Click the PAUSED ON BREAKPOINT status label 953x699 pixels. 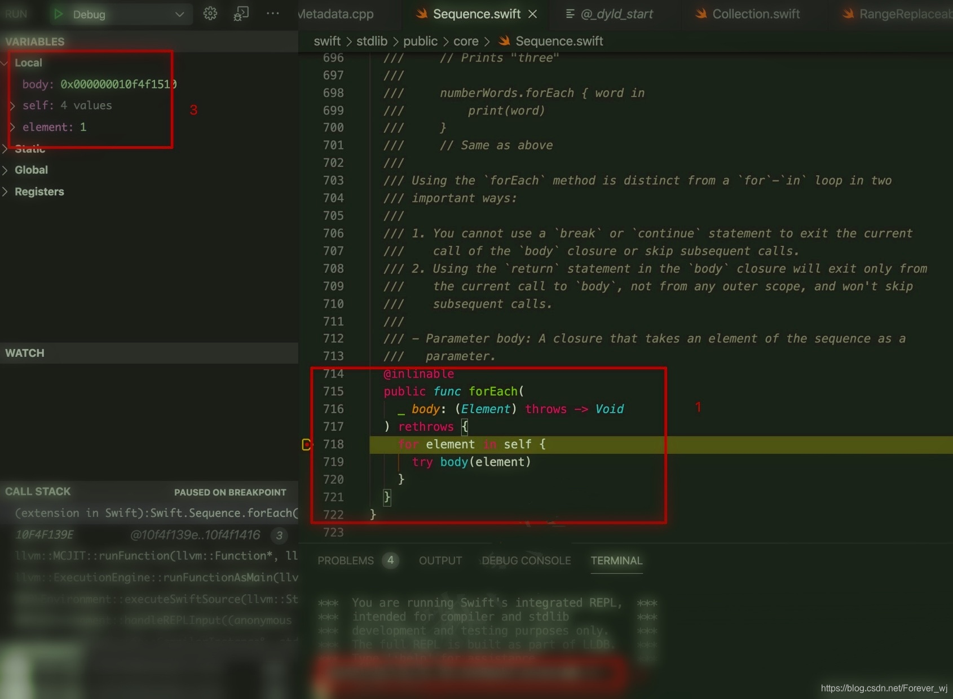click(230, 492)
